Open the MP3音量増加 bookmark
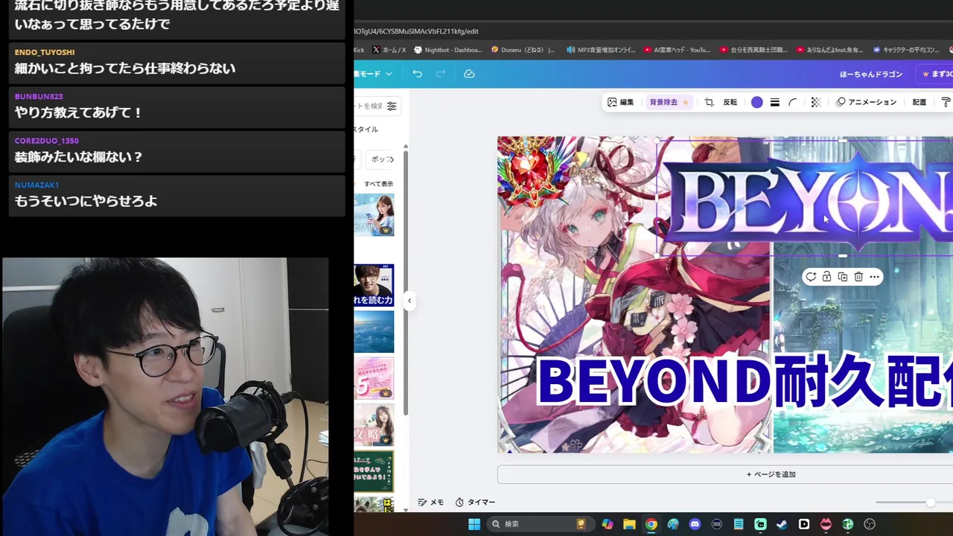This screenshot has width=953, height=536. point(601,50)
